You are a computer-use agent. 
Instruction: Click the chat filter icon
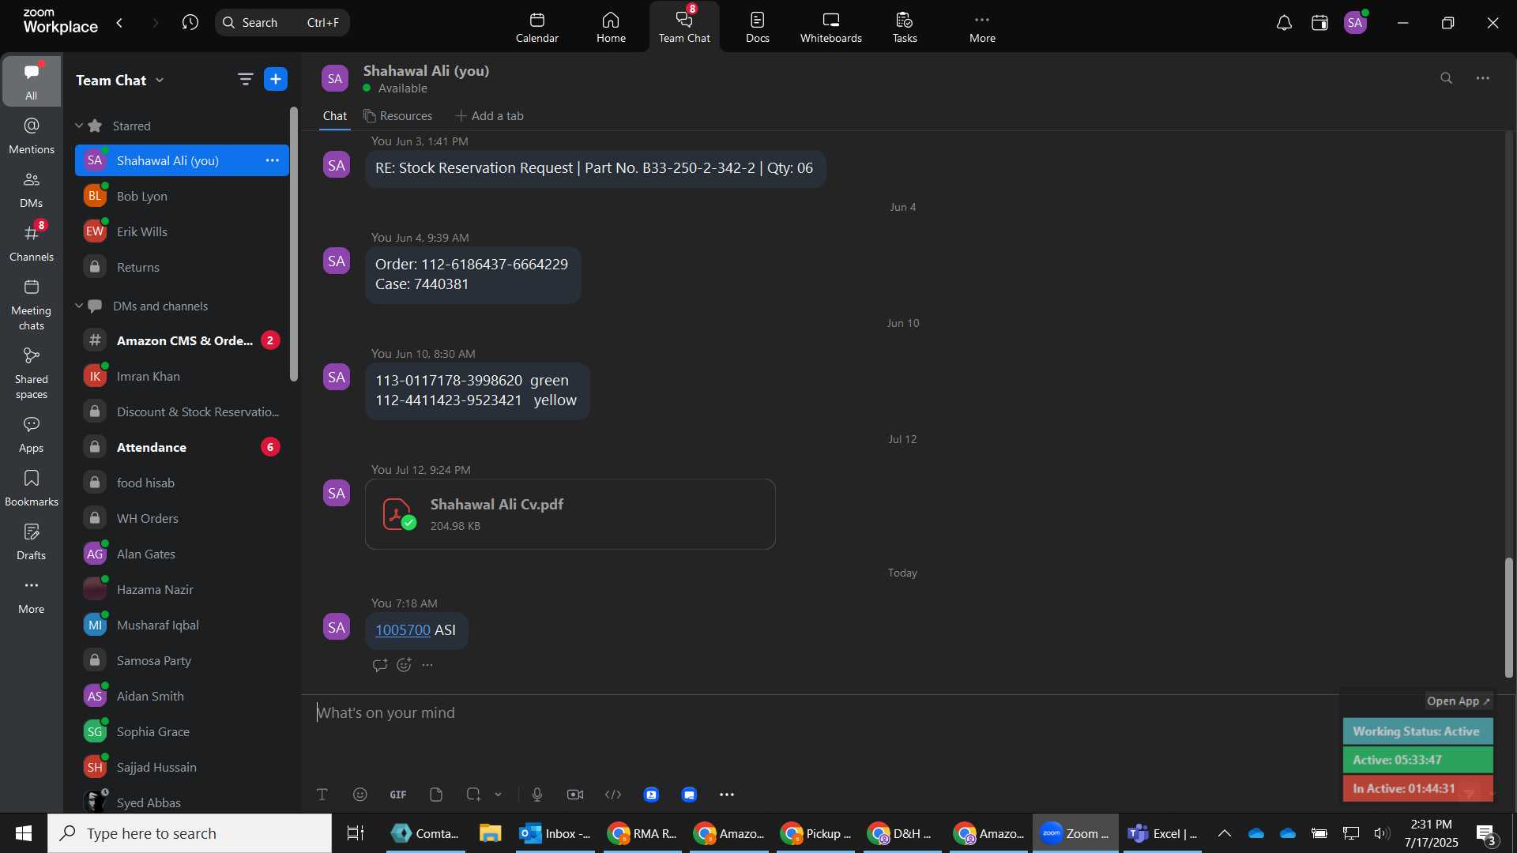(x=245, y=79)
